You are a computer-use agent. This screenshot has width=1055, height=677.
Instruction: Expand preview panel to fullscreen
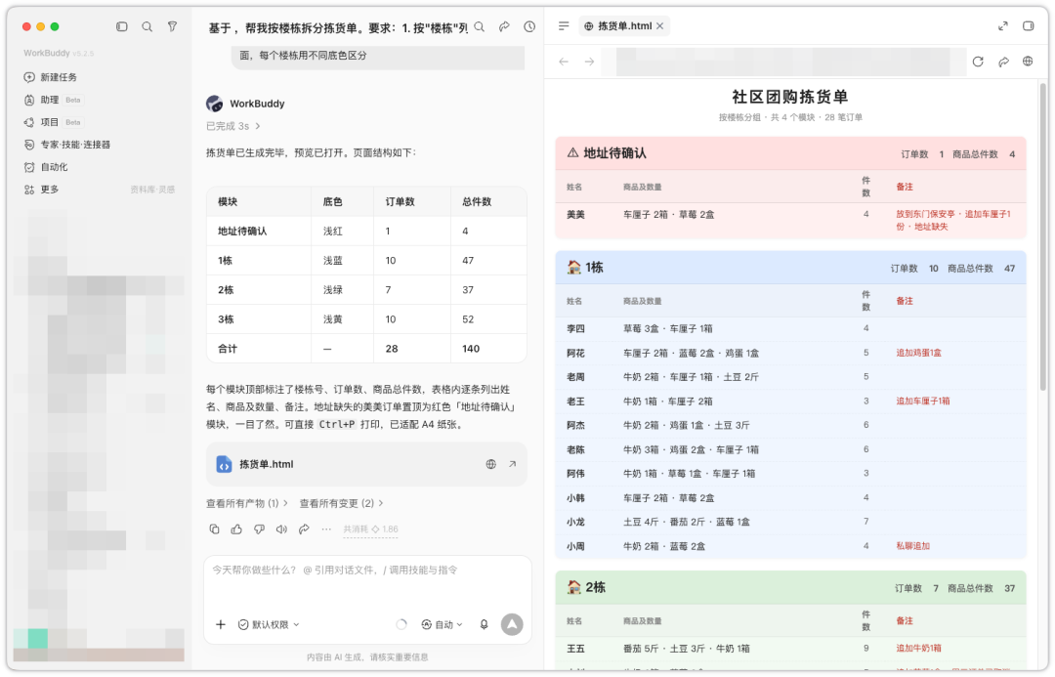coord(1002,26)
